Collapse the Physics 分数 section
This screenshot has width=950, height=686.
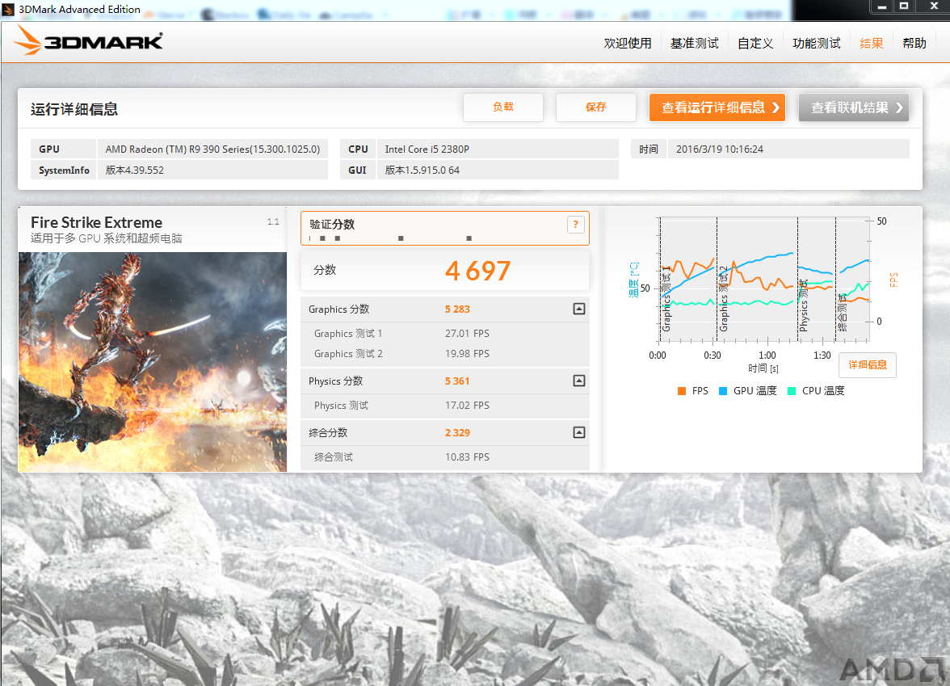[x=579, y=381]
